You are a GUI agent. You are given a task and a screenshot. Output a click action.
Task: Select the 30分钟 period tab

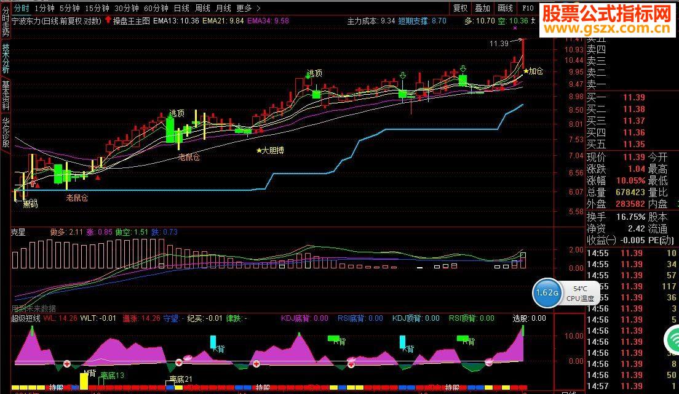point(127,8)
